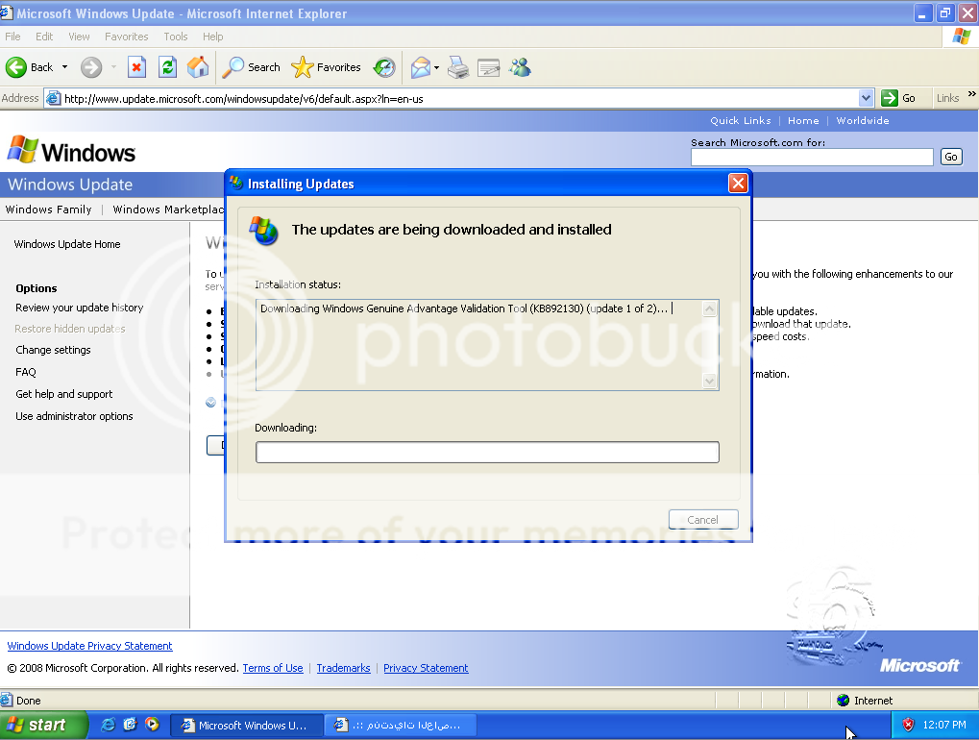Open the Back button history dropdown
979x740 pixels.
(x=64, y=67)
